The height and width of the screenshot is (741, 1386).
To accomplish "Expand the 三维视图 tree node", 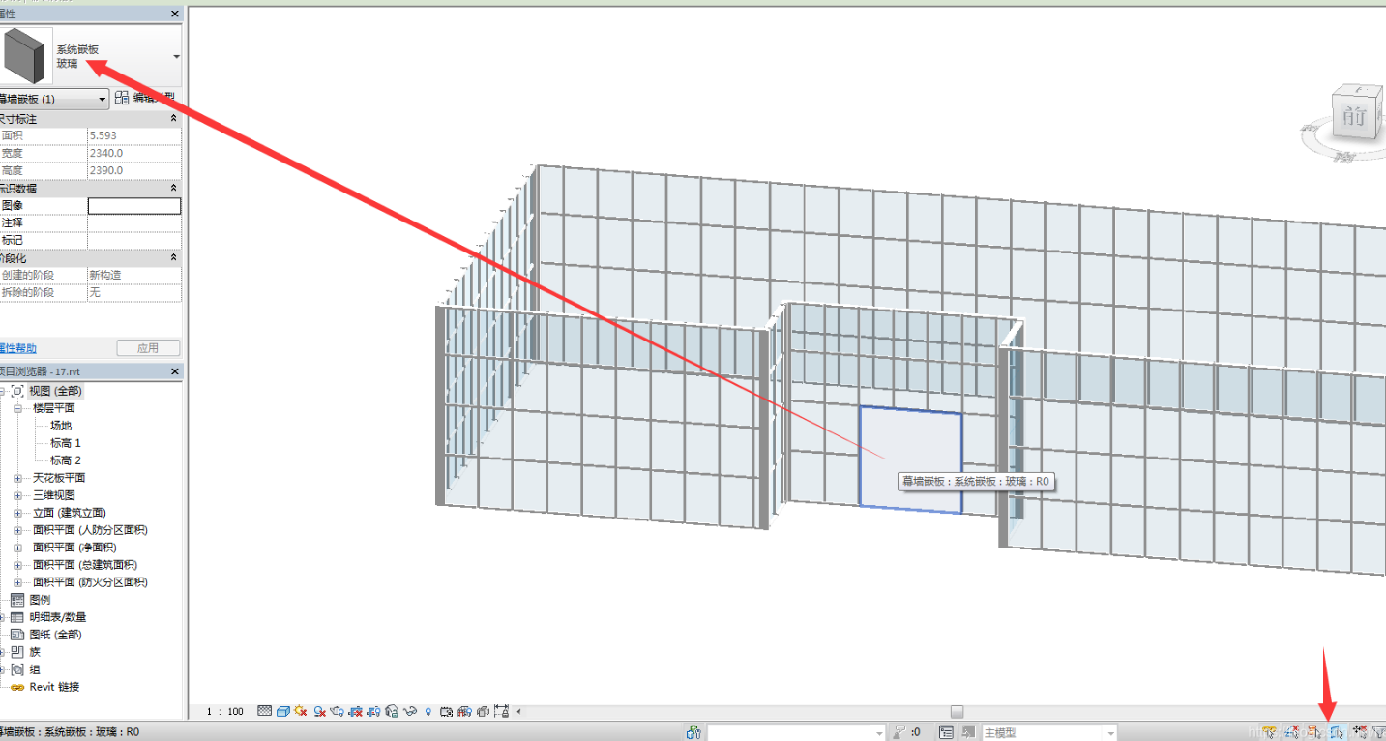I will (x=17, y=495).
